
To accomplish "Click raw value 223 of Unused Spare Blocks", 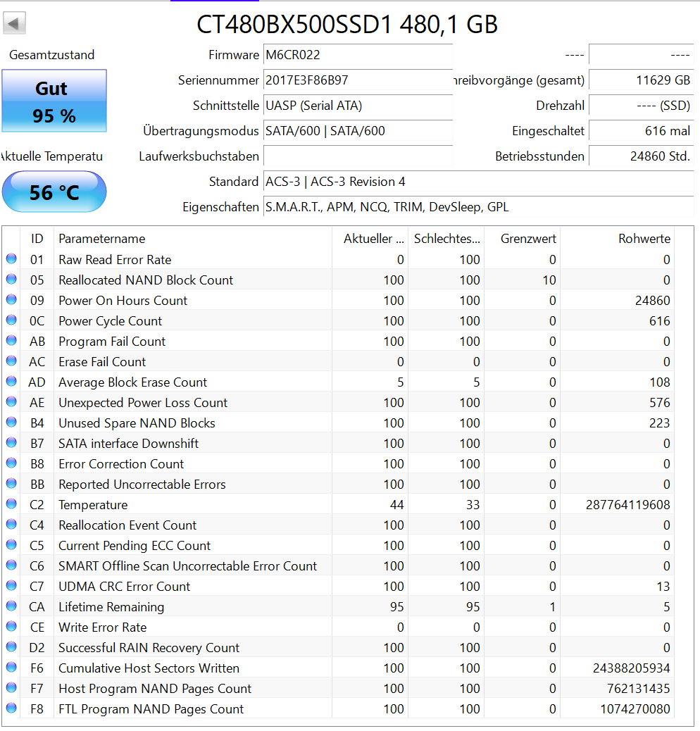I will pos(659,423).
